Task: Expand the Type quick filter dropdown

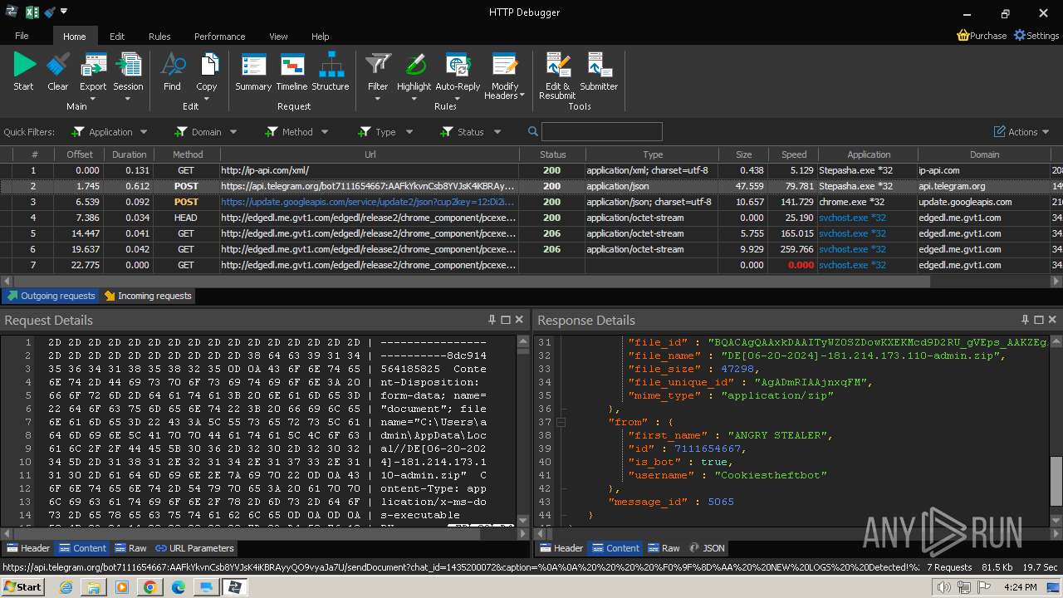Action: tap(409, 132)
